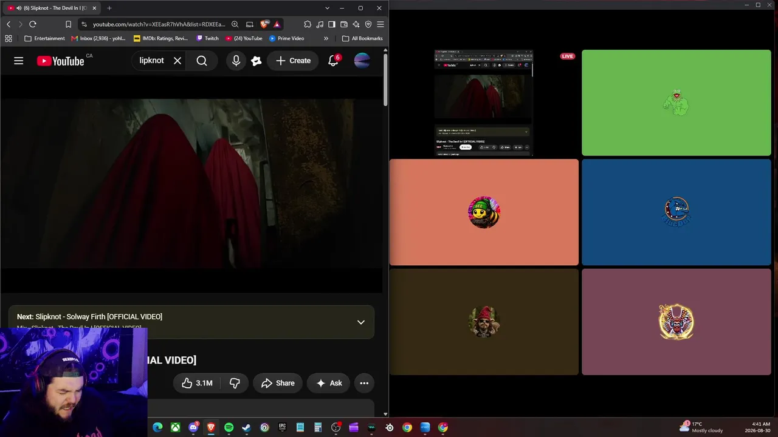The image size is (778, 437).
Task: Open the Brave main hamburger menu
Action: (380, 24)
